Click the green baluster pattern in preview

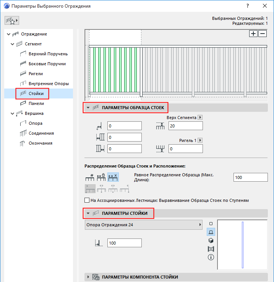point(115,70)
